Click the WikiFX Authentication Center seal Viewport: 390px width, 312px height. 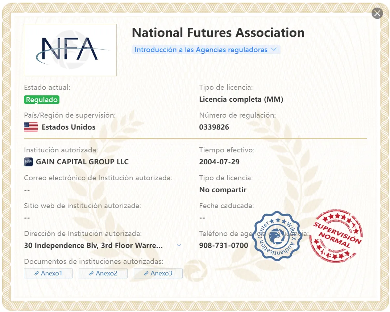[x=277, y=236]
